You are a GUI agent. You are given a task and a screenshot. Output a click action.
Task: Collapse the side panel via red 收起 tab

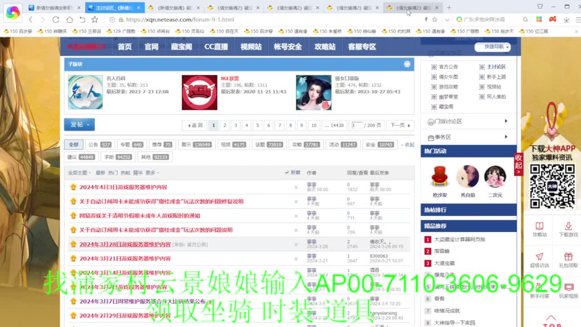pos(518,164)
